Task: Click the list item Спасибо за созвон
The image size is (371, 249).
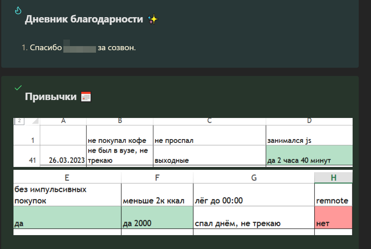Action: pyautogui.click(x=79, y=48)
